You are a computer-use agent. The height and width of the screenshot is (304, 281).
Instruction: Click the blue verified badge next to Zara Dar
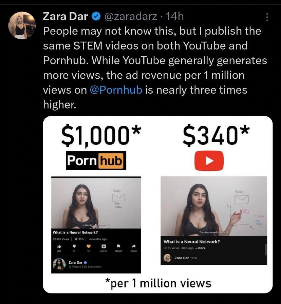click(x=96, y=17)
